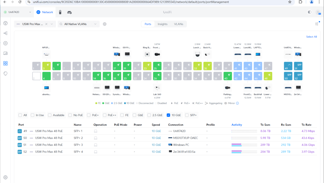Expand the USW Pro Max device selector chevron
324x183 pixels.
tap(52, 24)
